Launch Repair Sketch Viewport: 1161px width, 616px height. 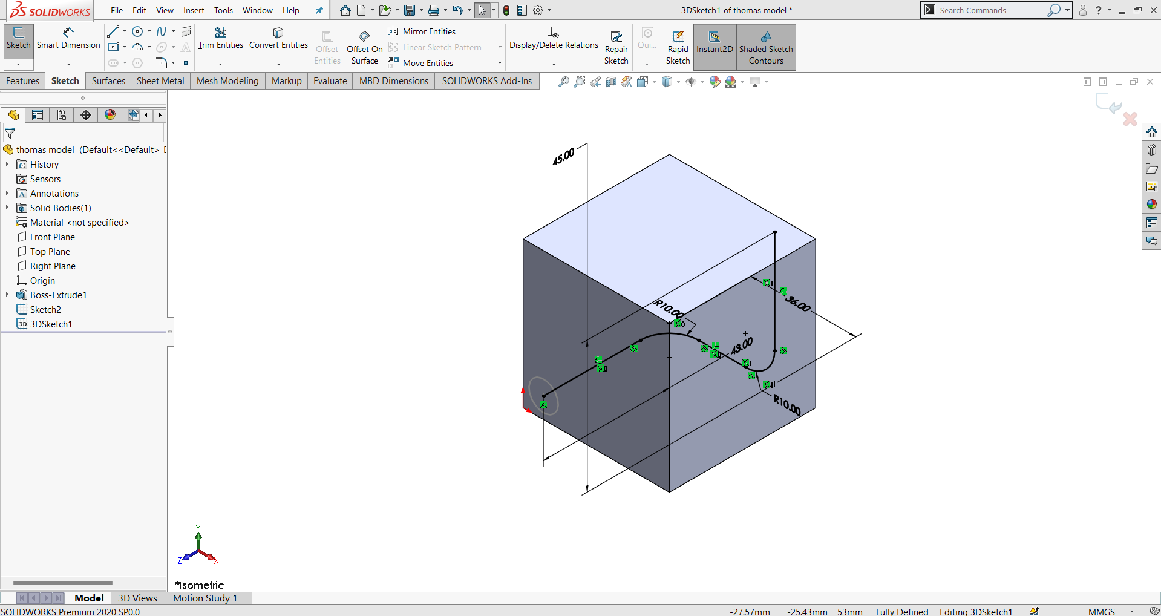pyautogui.click(x=616, y=47)
